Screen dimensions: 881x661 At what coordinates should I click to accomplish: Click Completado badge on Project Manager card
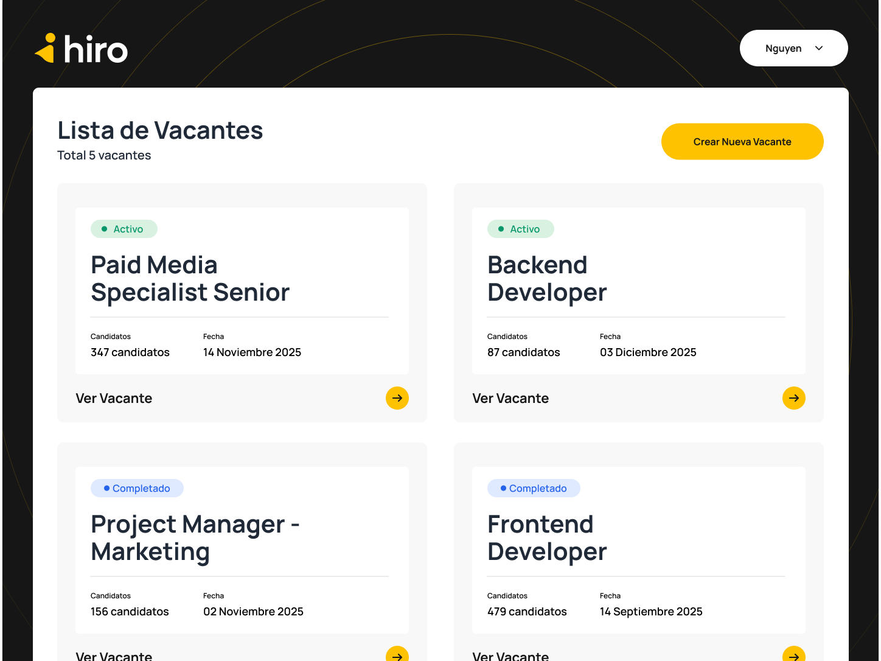[x=137, y=488]
